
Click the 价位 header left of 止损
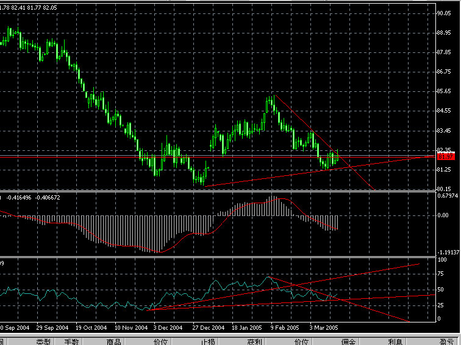click(162, 341)
